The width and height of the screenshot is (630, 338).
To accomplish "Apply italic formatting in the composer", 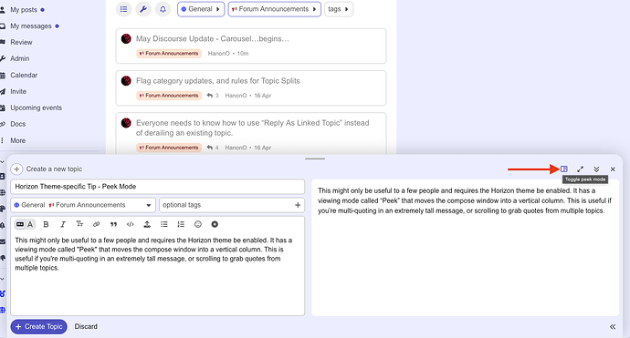I will click(x=63, y=224).
